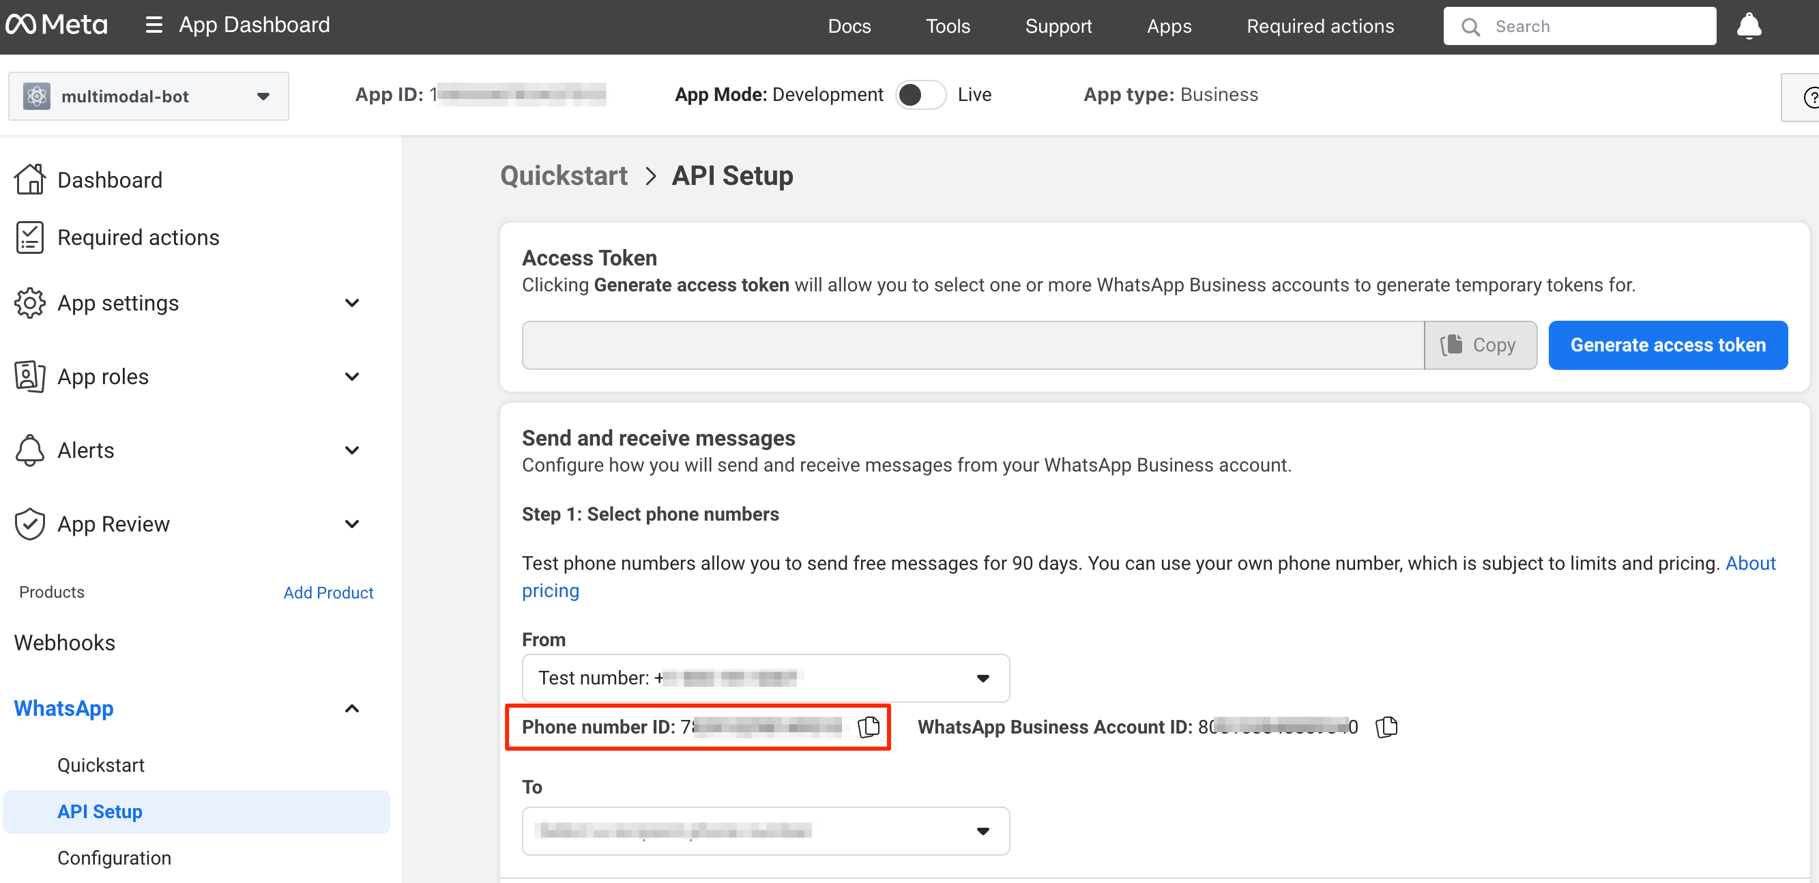Expand the App settings section
The height and width of the screenshot is (883, 1819).
(351, 303)
